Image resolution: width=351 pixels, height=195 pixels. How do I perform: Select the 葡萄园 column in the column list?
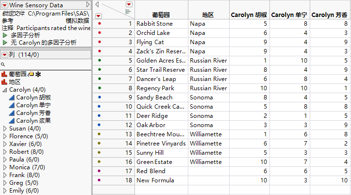pos(17,74)
